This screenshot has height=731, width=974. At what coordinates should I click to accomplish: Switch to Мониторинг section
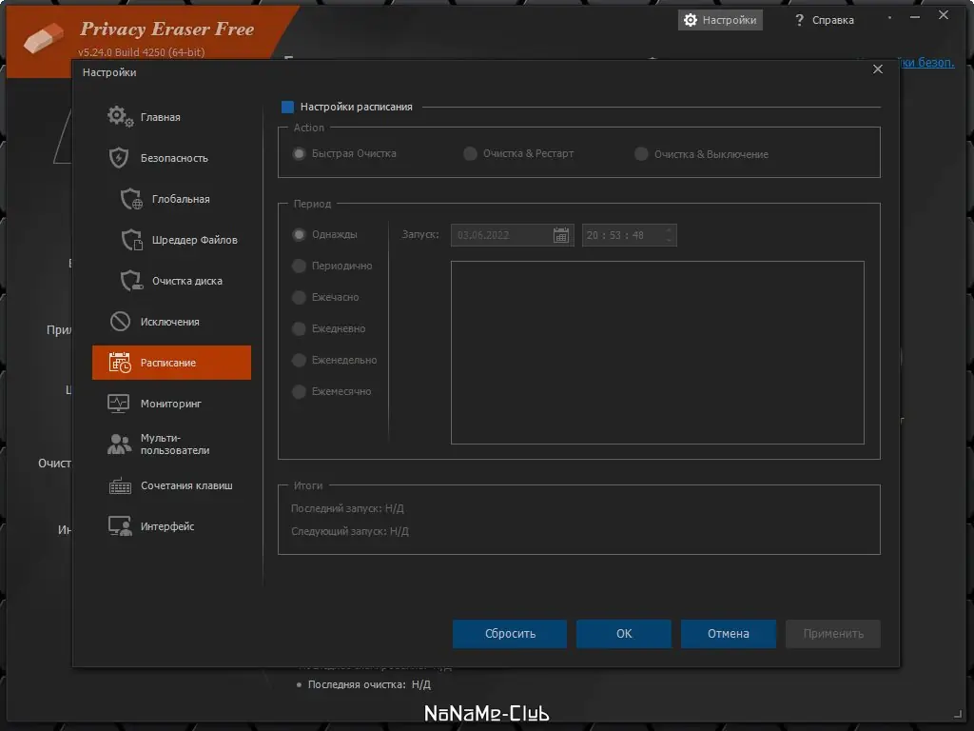[x=171, y=404]
